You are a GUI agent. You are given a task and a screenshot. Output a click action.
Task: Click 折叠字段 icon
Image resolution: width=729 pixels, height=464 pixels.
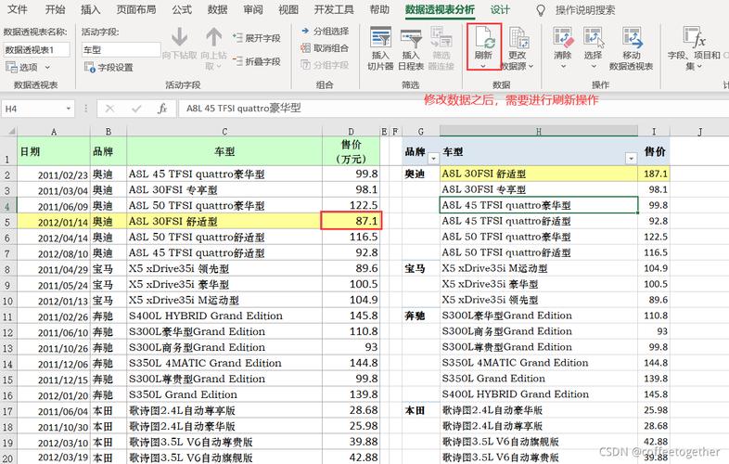237,60
